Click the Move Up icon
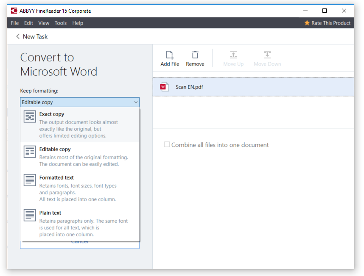The width and height of the screenshot is (364, 276). (x=233, y=55)
